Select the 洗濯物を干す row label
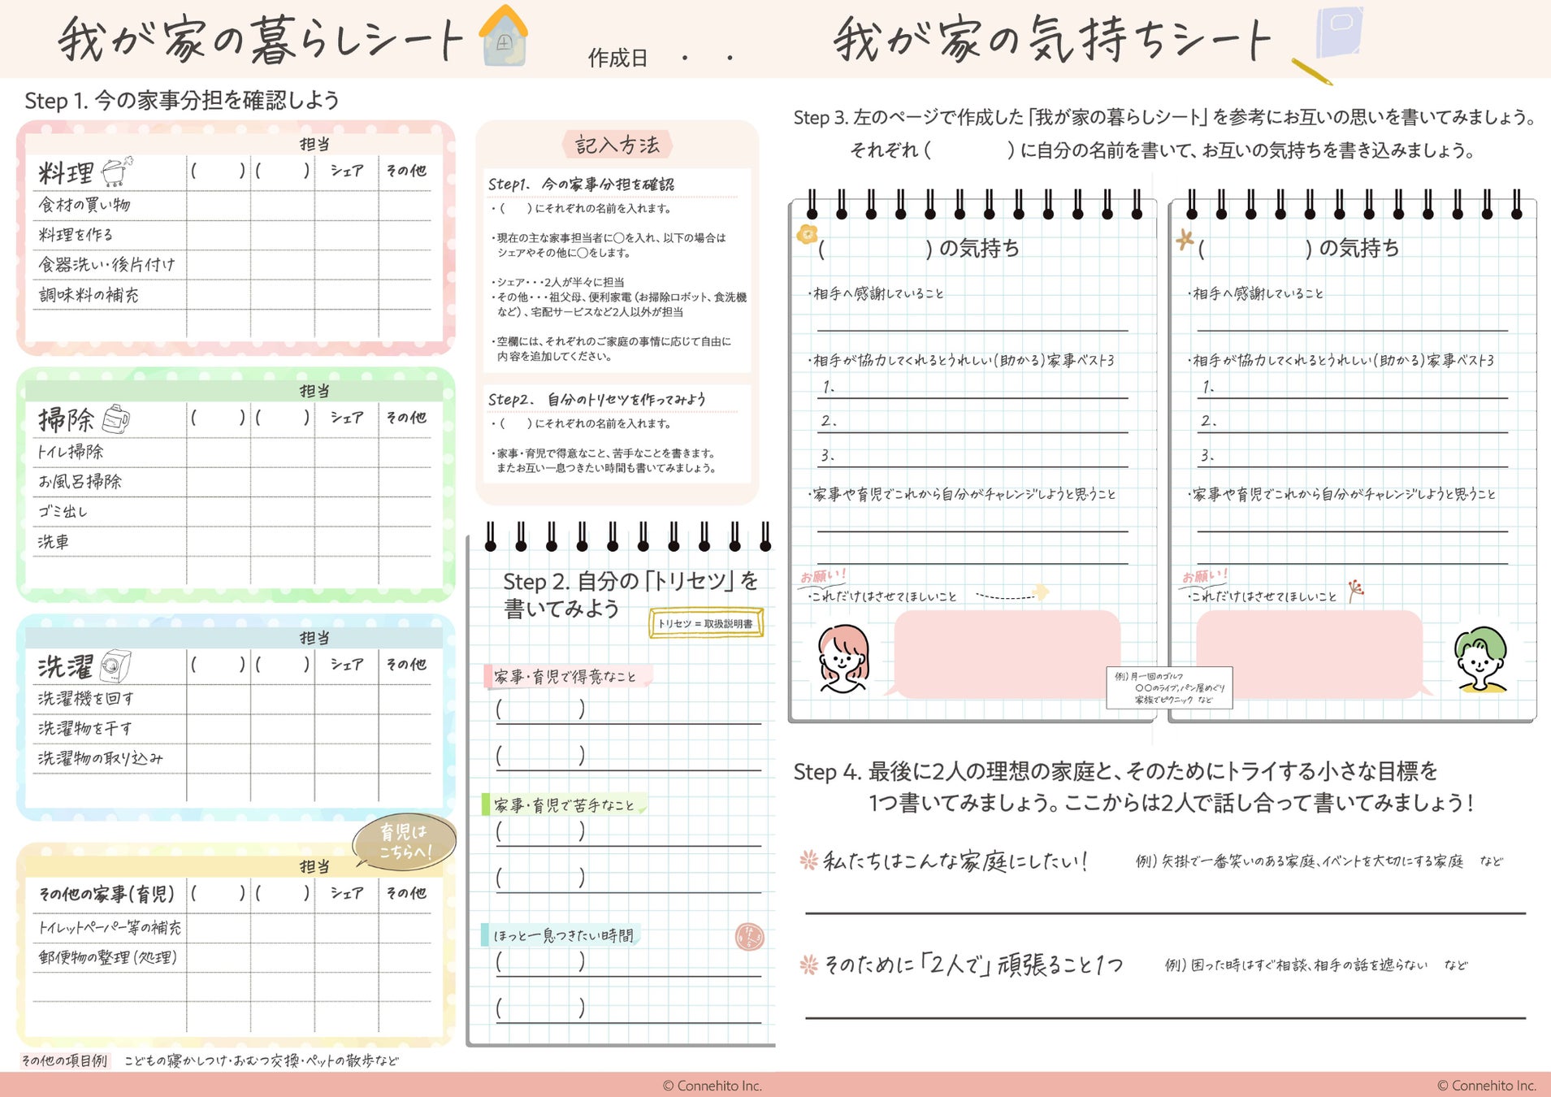Screen dimensions: 1551x1097 (x=84, y=729)
